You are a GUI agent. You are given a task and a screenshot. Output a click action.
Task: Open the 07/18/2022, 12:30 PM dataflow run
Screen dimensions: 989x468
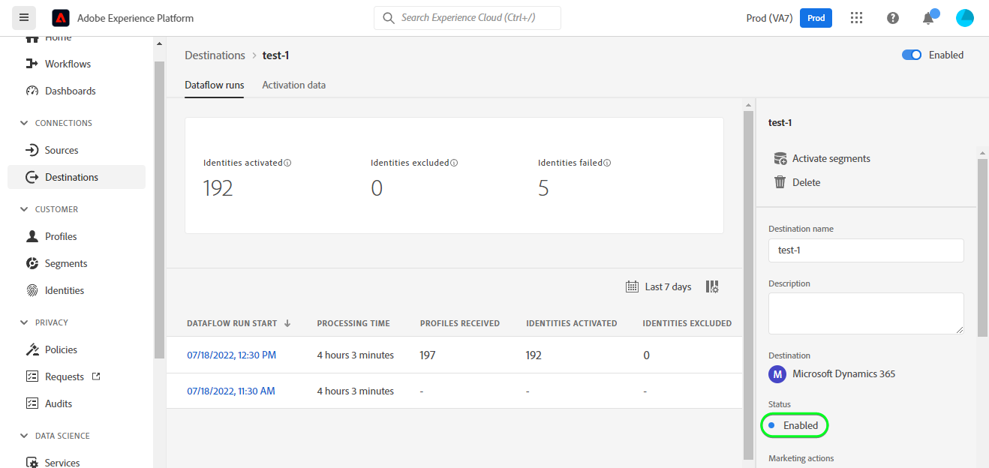(231, 355)
